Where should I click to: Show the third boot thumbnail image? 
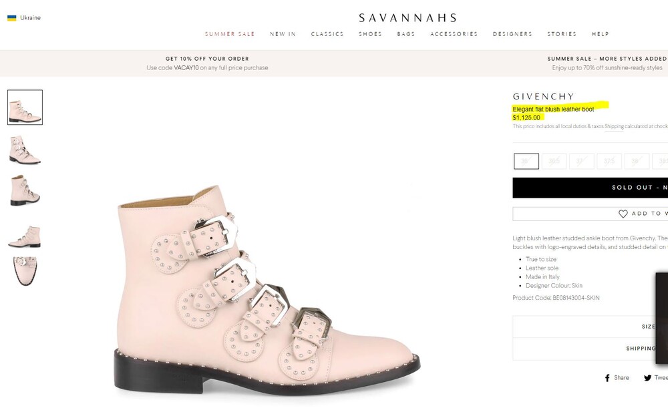[25, 191]
